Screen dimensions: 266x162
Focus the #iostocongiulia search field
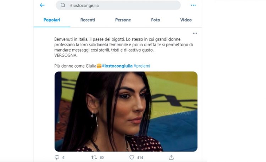(118, 5)
